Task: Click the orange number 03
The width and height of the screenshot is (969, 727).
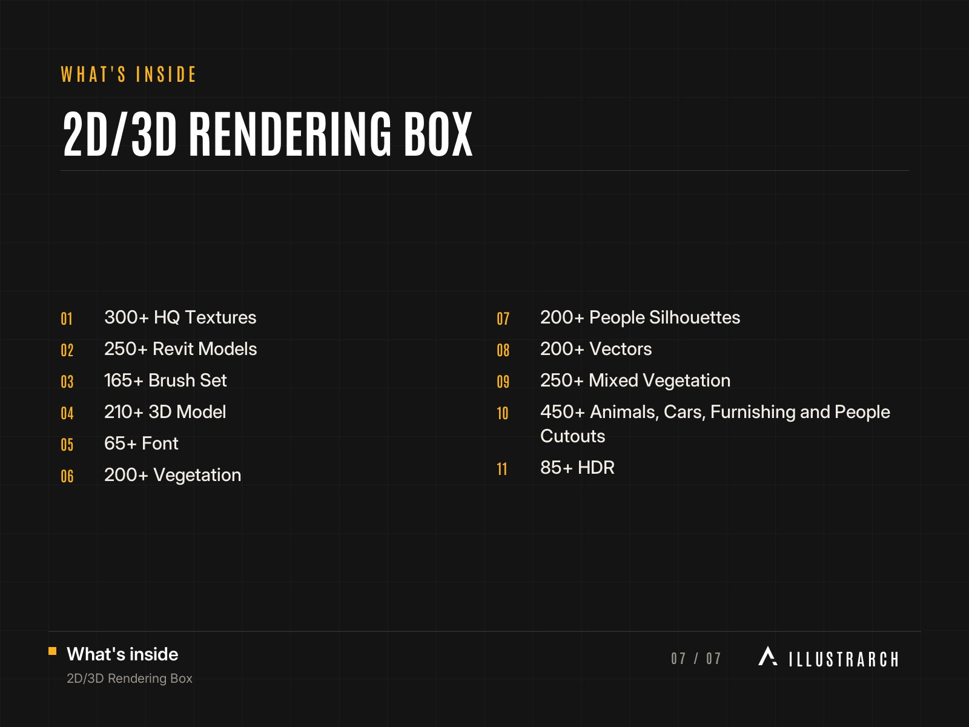Action: click(x=67, y=382)
